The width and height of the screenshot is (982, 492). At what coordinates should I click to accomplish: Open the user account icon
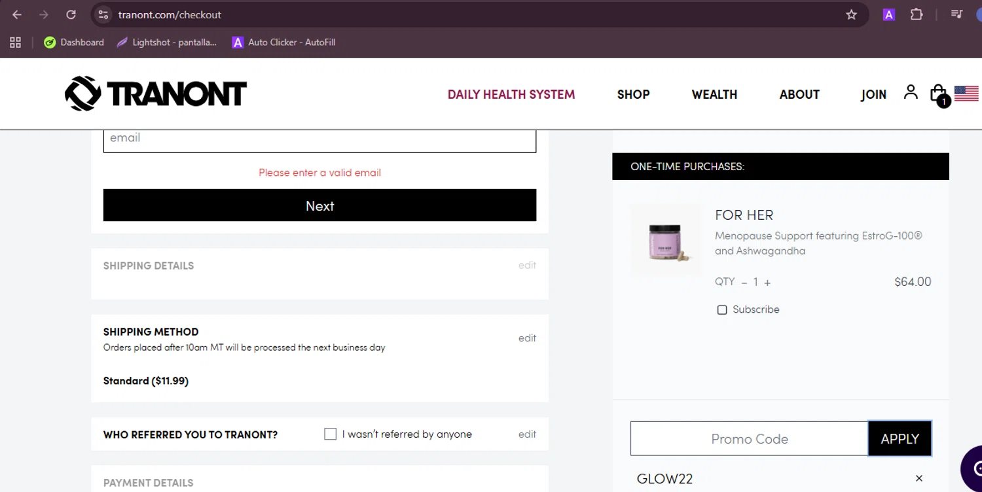pyautogui.click(x=911, y=92)
